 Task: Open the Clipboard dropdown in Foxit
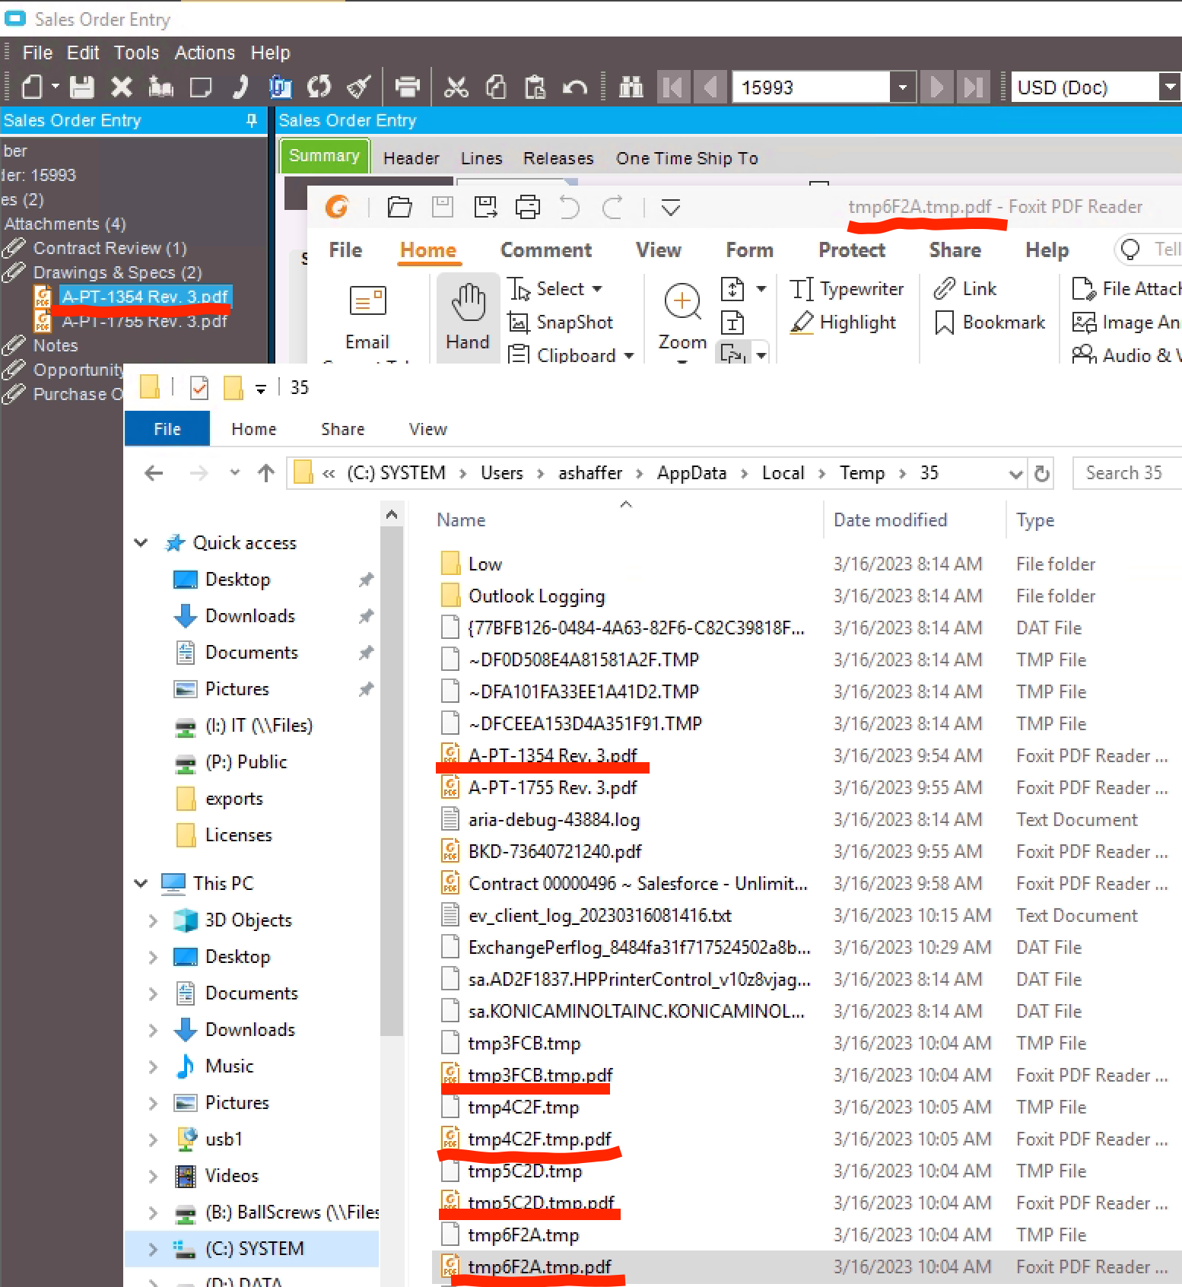tap(629, 355)
